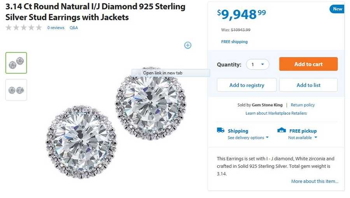350x198 pixels.
Task: Click More about this item link
Action: coord(315,181)
